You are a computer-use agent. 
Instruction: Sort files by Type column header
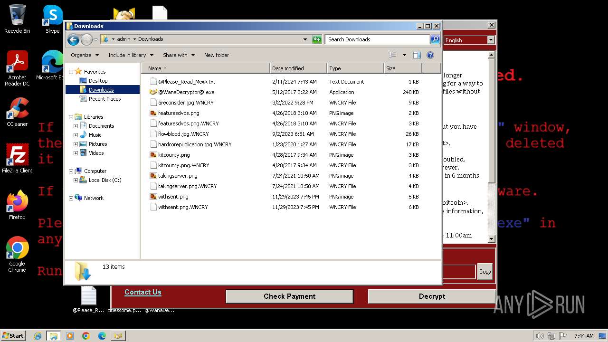(355, 68)
